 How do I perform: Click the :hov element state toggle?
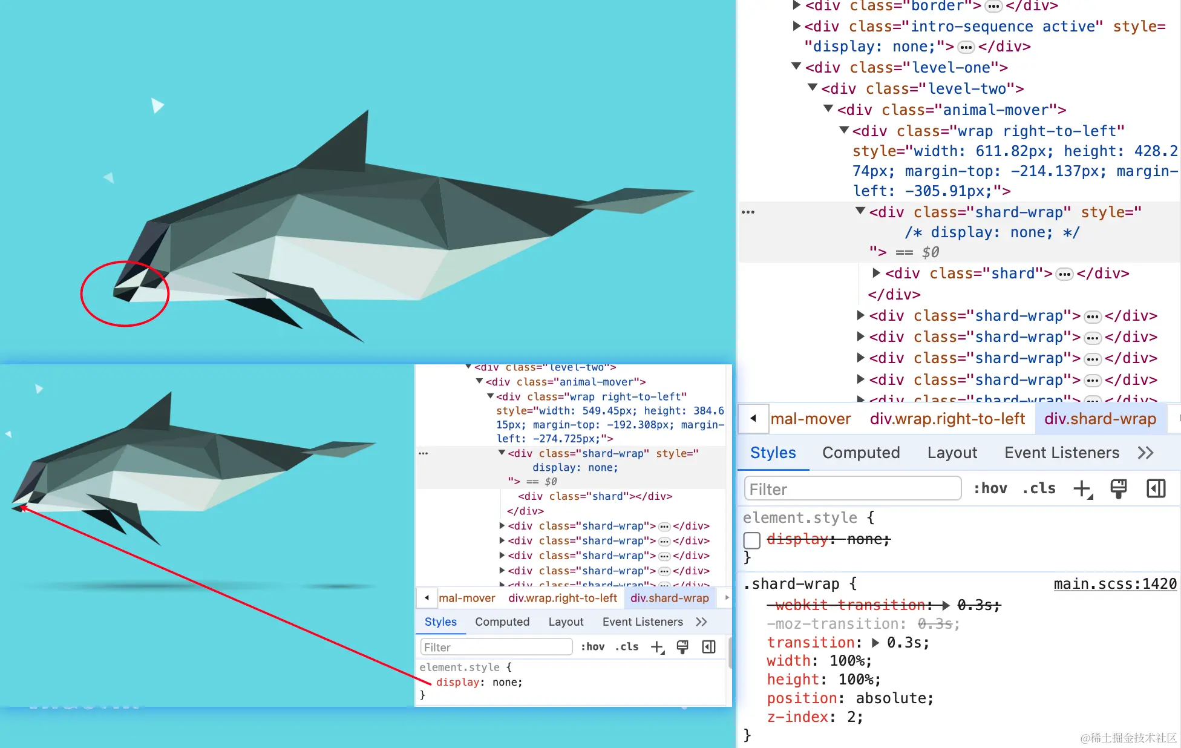pyautogui.click(x=990, y=488)
